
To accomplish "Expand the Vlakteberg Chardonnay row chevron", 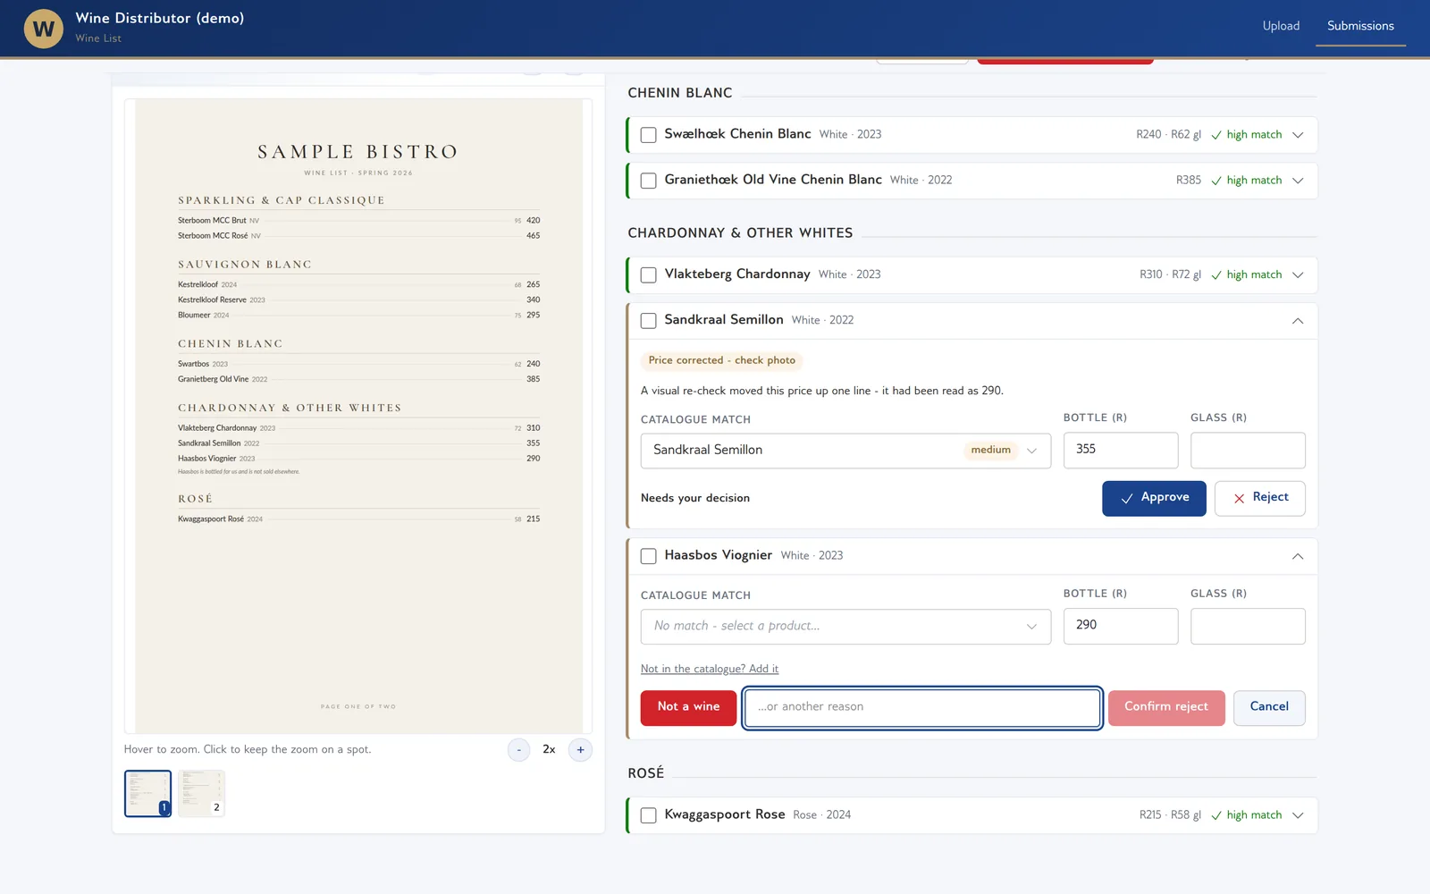I will (1298, 275).
